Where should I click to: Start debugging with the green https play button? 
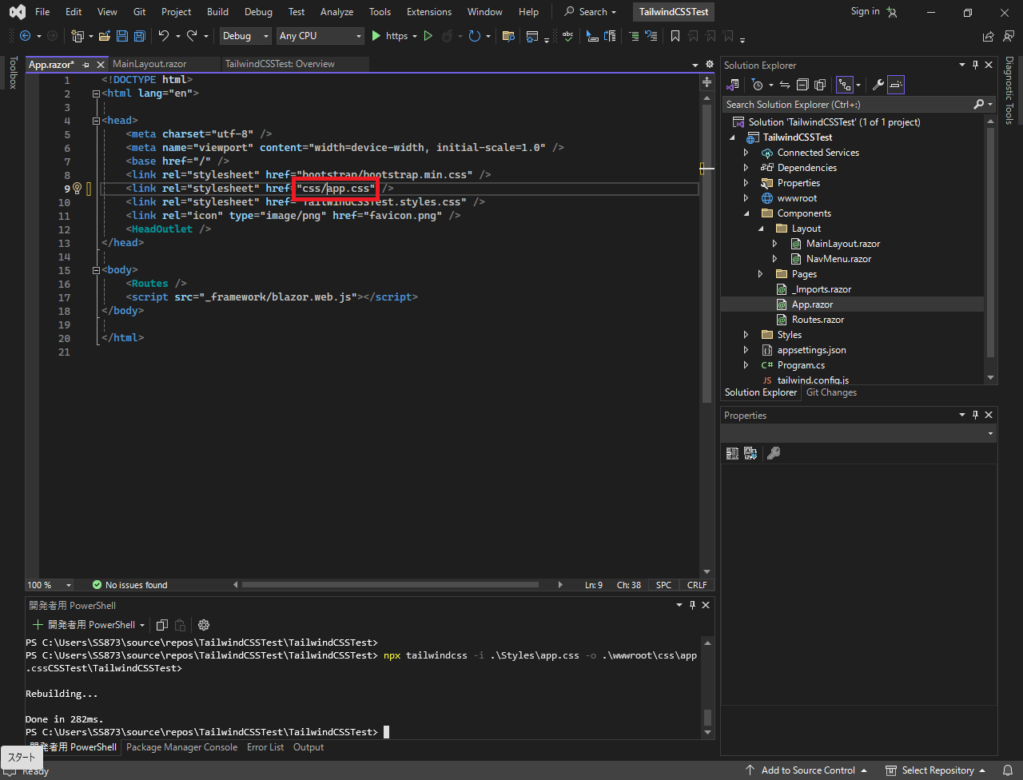click(x=377, y=36)
